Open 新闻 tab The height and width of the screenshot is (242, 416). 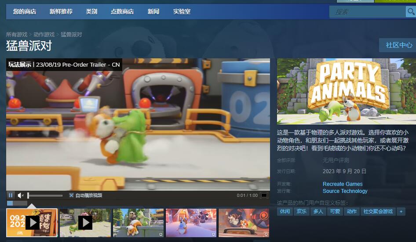click(153, 11)
